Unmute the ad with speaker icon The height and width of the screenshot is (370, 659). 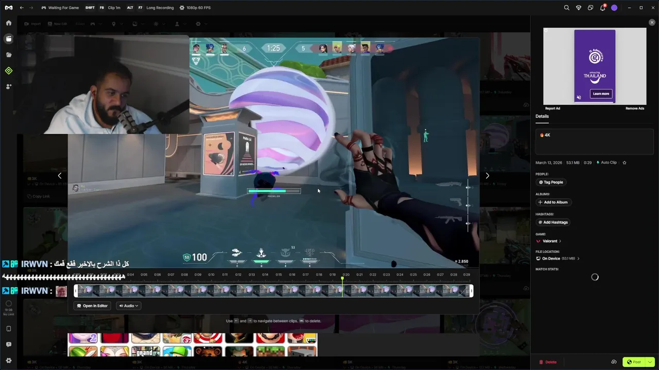579,98
